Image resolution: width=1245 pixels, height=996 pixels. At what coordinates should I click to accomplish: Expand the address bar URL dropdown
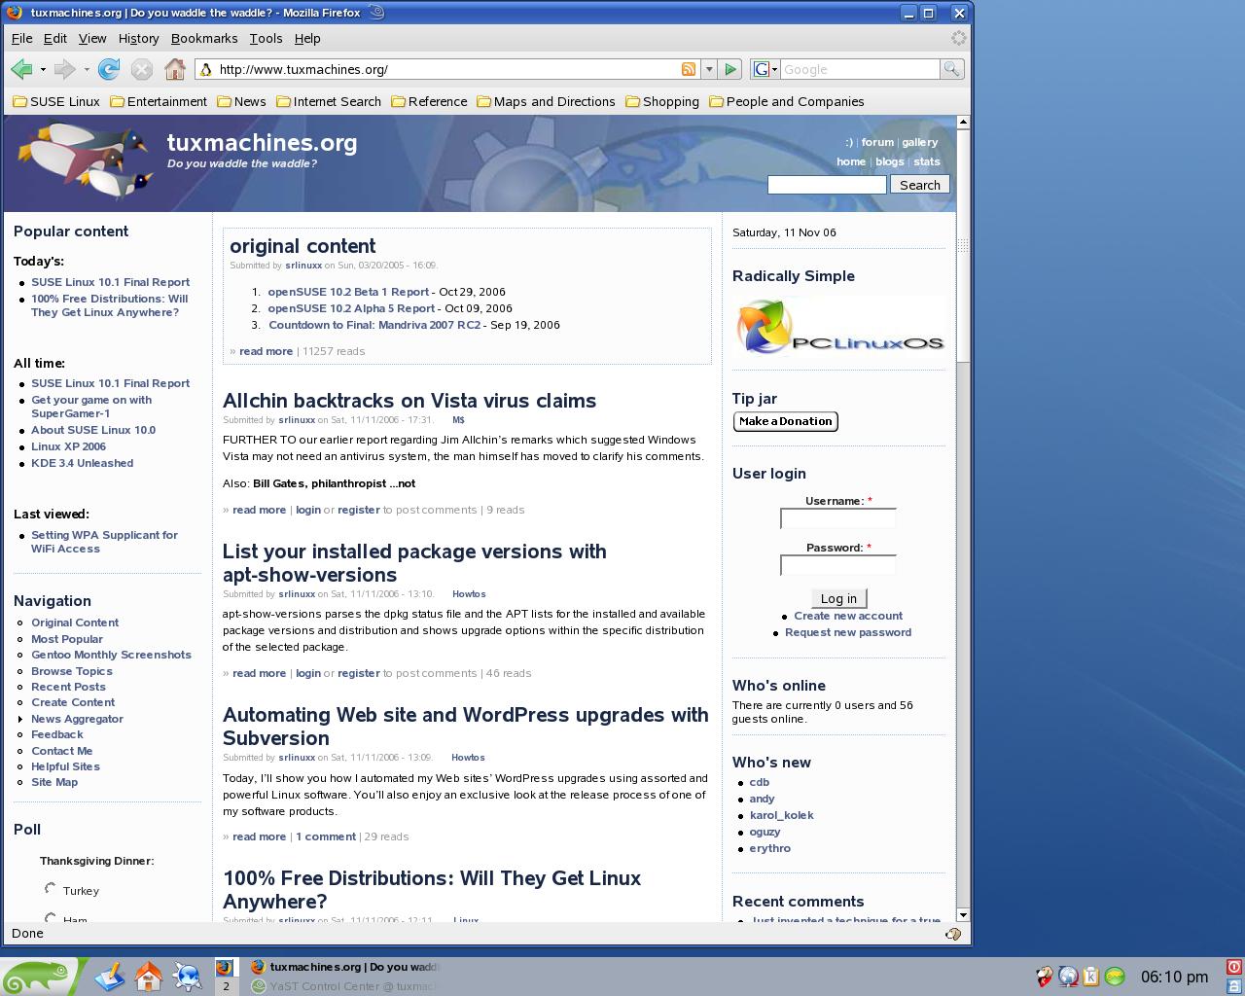pyautogui.click(x=709, y=69)
